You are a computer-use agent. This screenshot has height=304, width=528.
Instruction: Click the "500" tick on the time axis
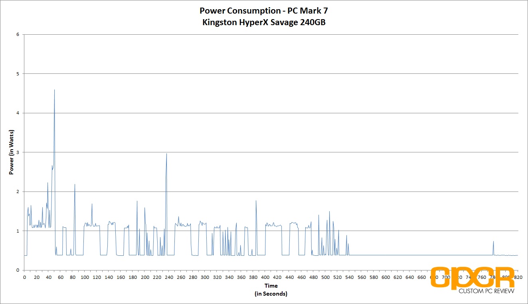coord(325,277)
